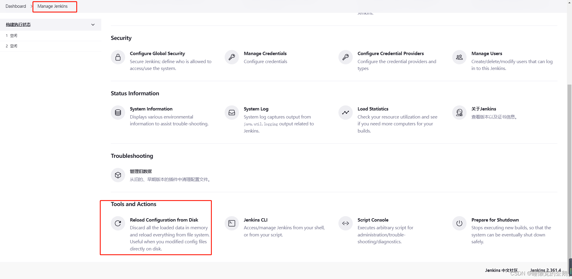The image size is (572, 279).
Task: Click the power icon for Prepare for Shutdown
Action: tap(459, 223)
